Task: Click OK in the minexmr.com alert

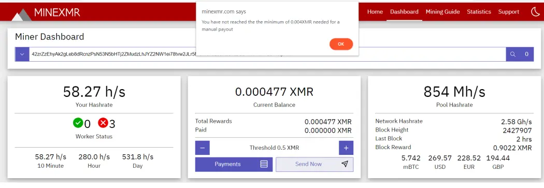Action: point(341,44)
